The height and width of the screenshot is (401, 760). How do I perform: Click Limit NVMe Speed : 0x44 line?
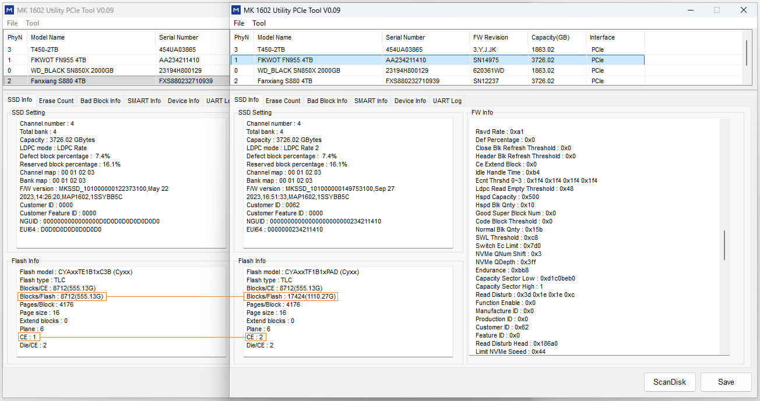(511, 352)
